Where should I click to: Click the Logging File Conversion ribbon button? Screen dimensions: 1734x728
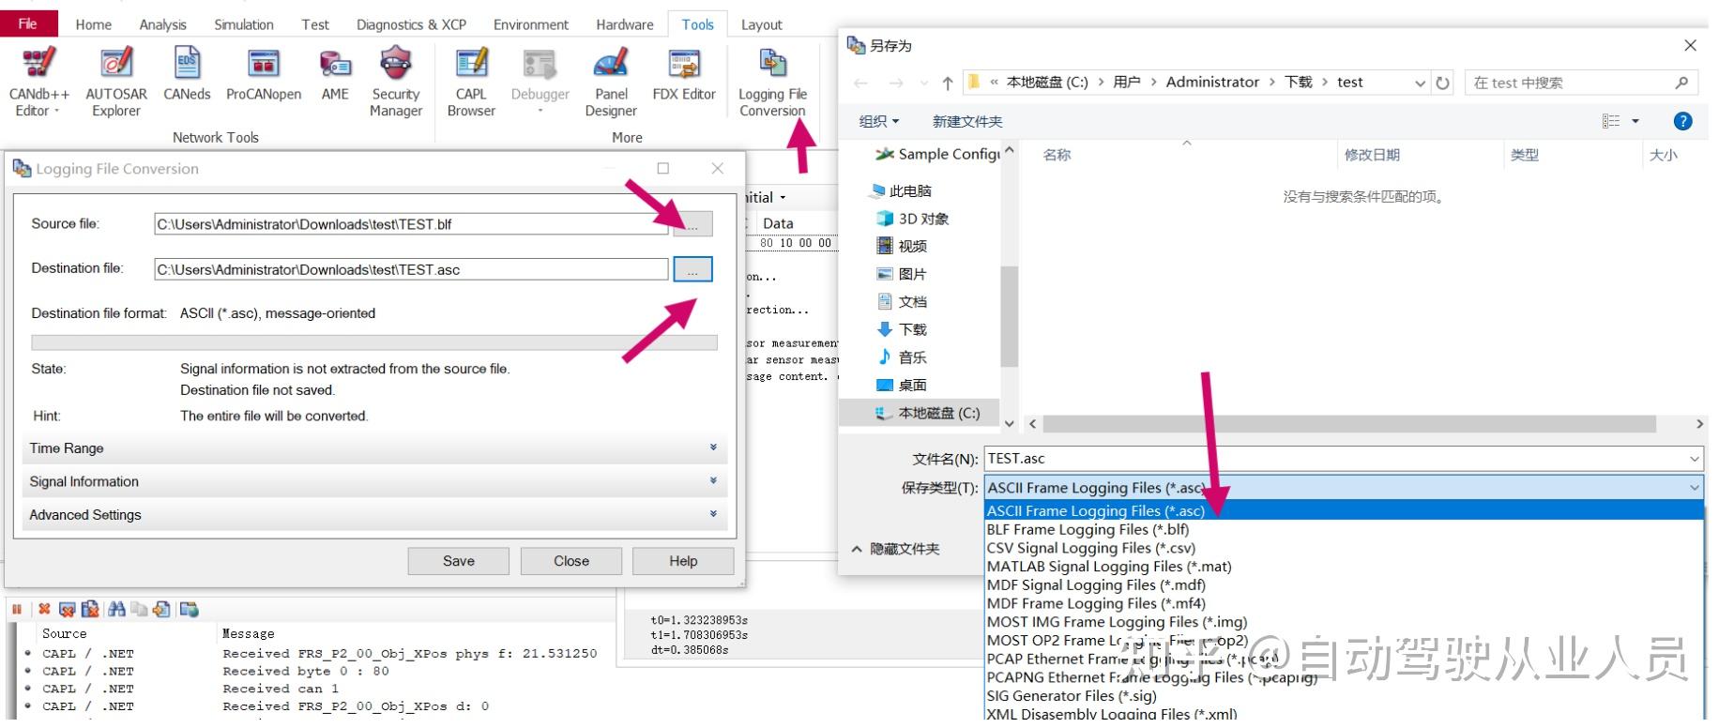click(772, 82)
